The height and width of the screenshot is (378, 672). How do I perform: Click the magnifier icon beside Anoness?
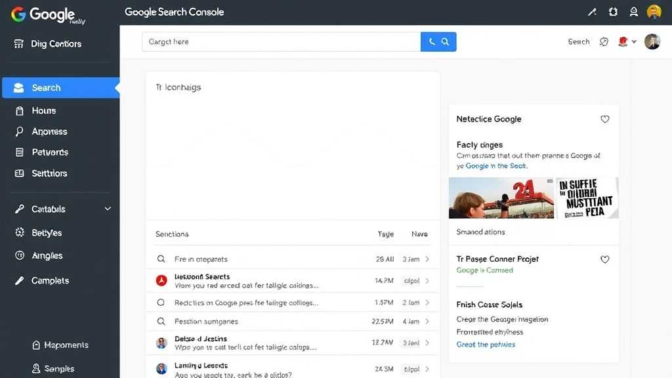click(x=19, y=131)
